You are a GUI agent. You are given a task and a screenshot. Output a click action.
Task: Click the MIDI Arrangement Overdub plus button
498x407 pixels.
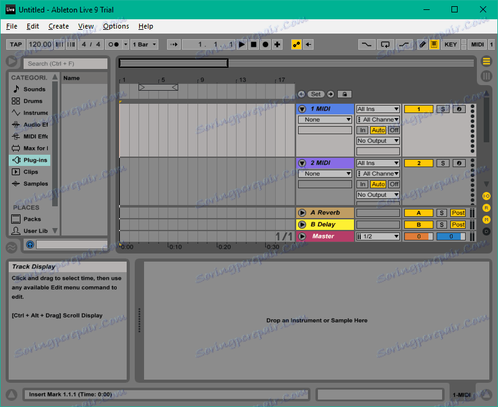coord(277,45)
